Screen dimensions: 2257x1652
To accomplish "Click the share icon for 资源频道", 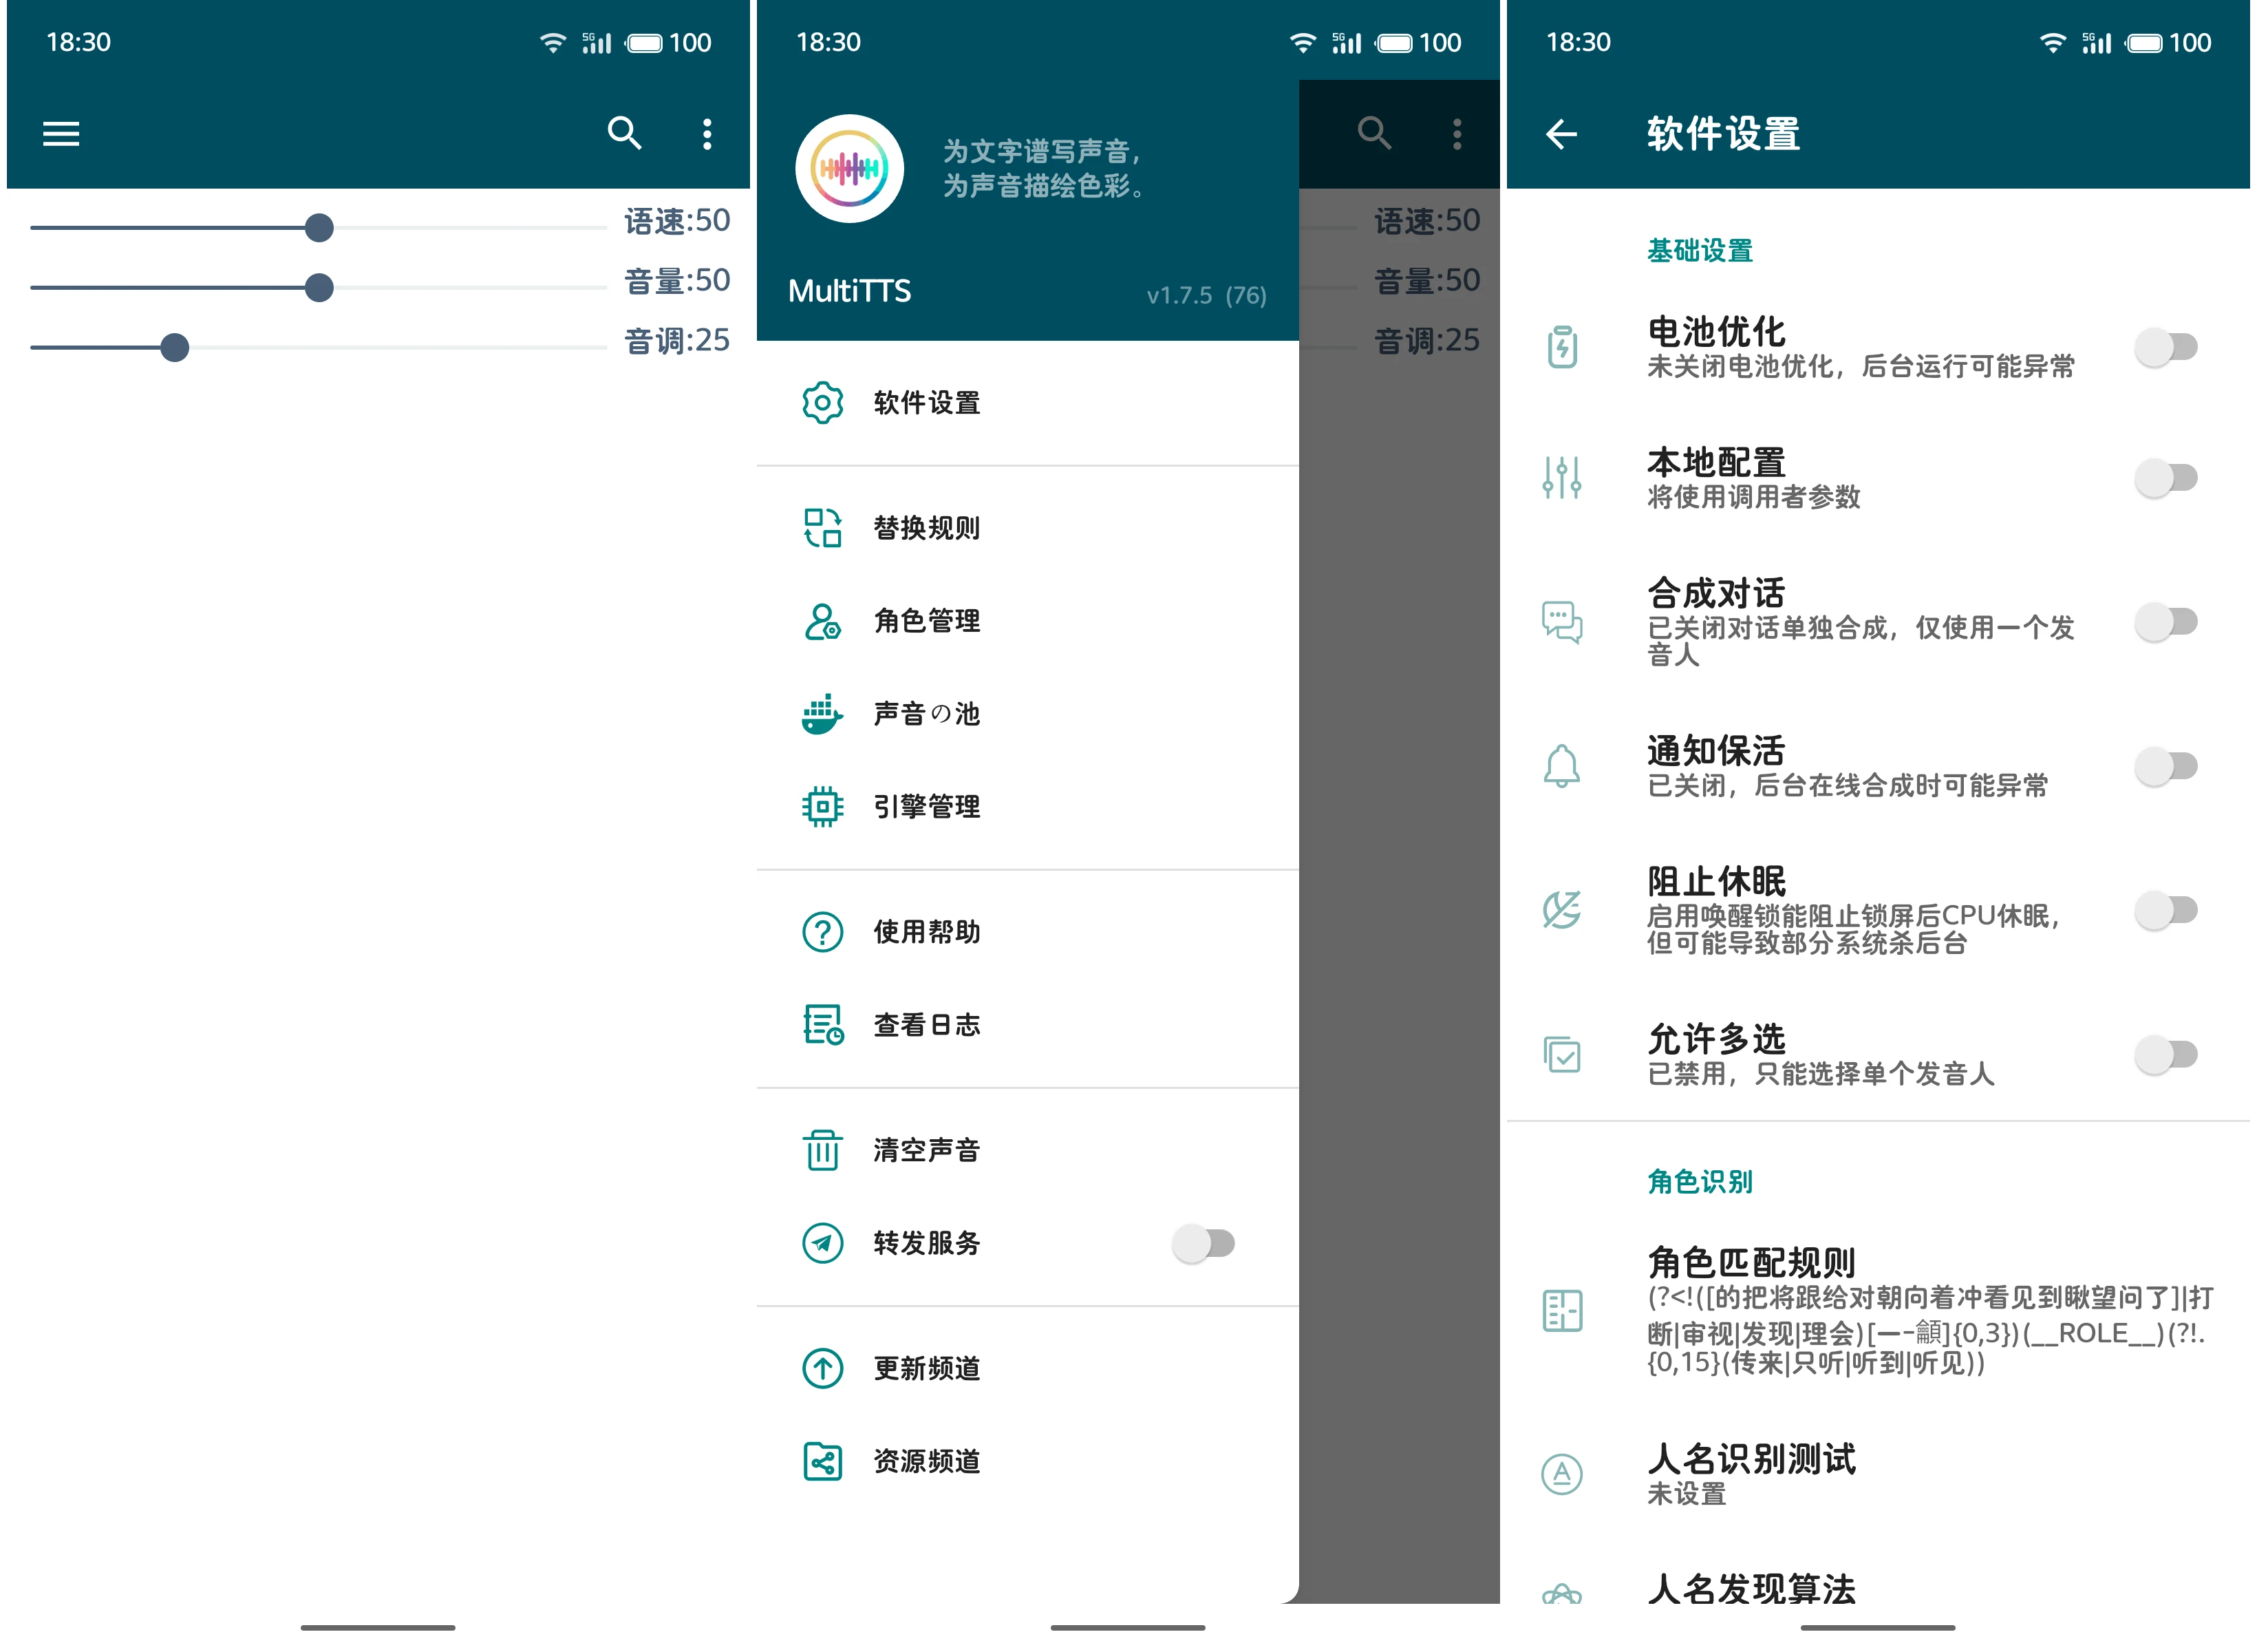I will (823, 1461).
